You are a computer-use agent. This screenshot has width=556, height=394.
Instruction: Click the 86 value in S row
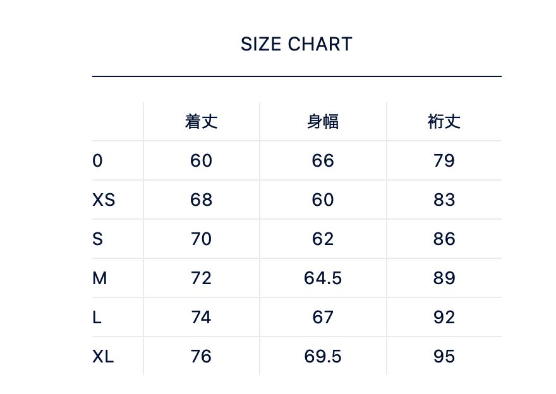click(x=444, y=239)
